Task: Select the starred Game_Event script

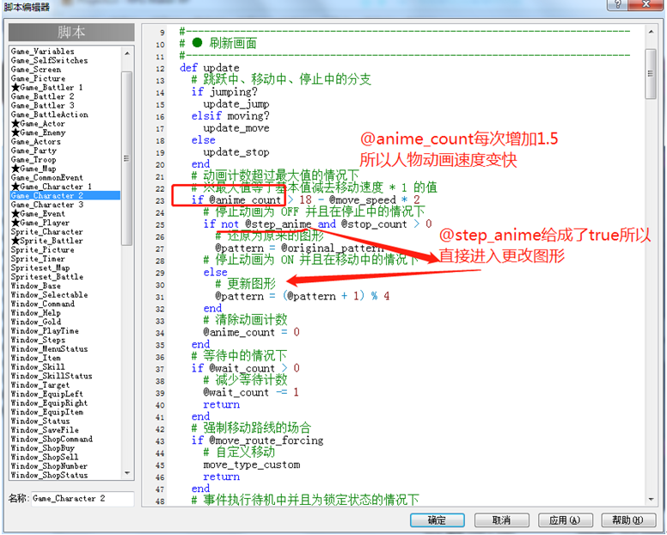Action: click(39, 213)
